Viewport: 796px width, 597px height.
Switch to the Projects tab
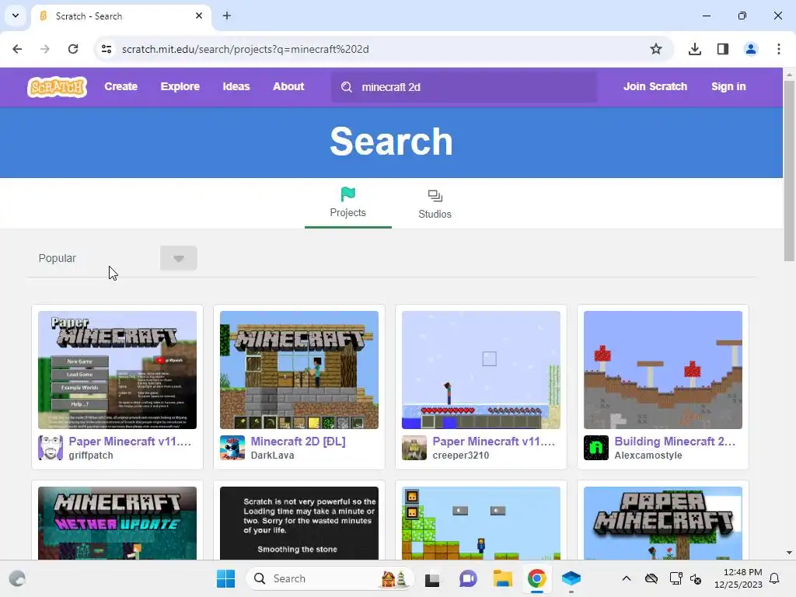click(347, 203)
